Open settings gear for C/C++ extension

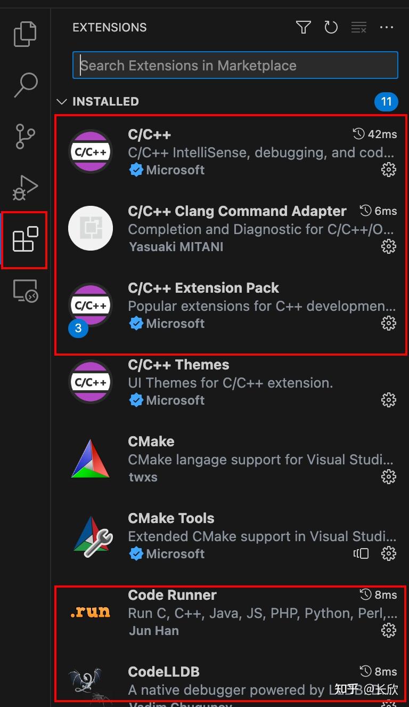click(388, 170)
